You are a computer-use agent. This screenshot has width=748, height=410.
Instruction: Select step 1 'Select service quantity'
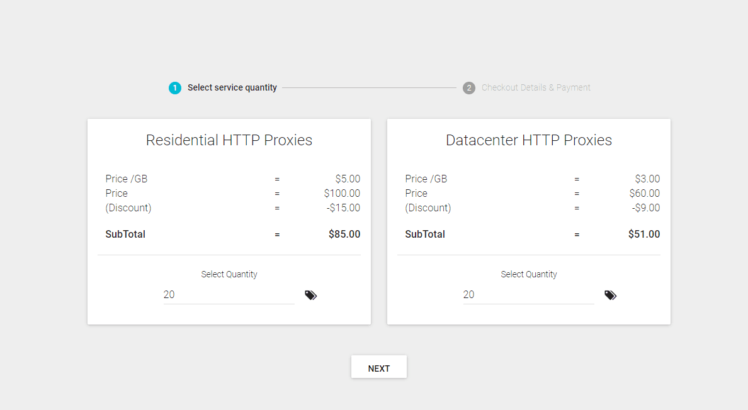pos(223,87)
